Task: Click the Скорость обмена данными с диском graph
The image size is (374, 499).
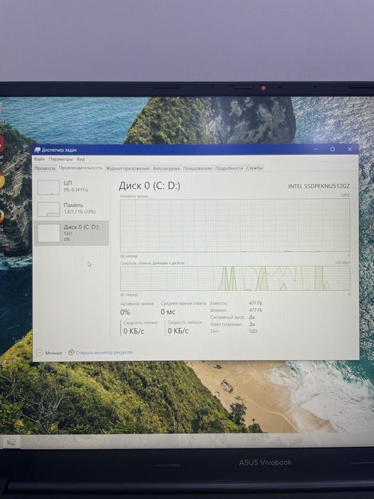Action: [235, 279]
